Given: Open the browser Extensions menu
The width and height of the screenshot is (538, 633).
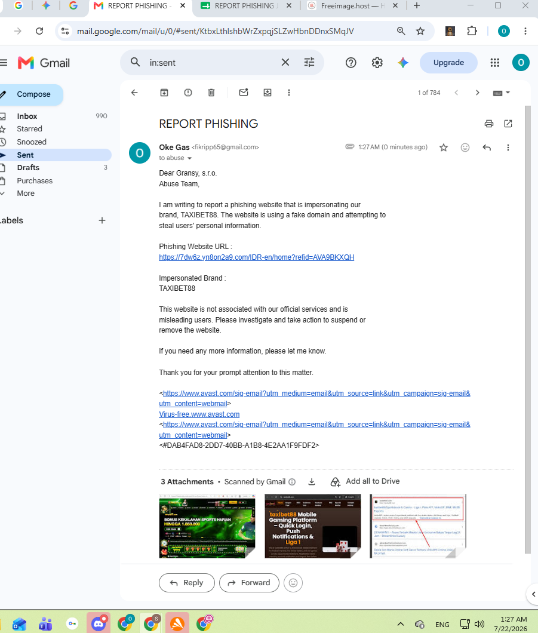Looking at the screenshot, I should [x=471, y=31].
